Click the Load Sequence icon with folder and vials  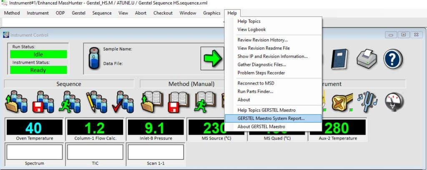(x=16, y=102)
